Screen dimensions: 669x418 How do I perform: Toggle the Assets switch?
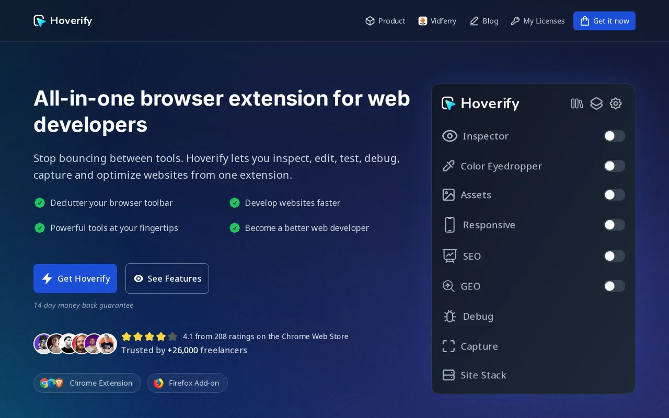tap(614, 195)
